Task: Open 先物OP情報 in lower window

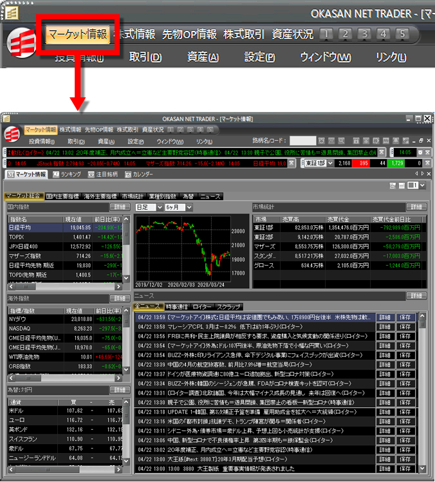Action: [99, 130]
